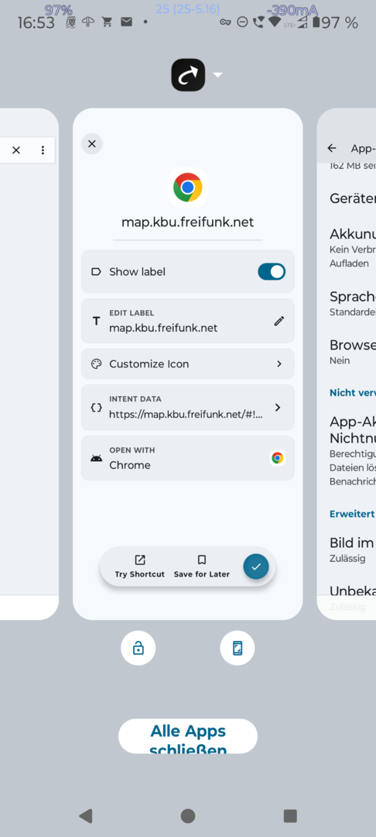The height and width of the screenshot is (837, 376).
Task: Confirm with the blue checkmark button
Action: click(x=256, y=567)
